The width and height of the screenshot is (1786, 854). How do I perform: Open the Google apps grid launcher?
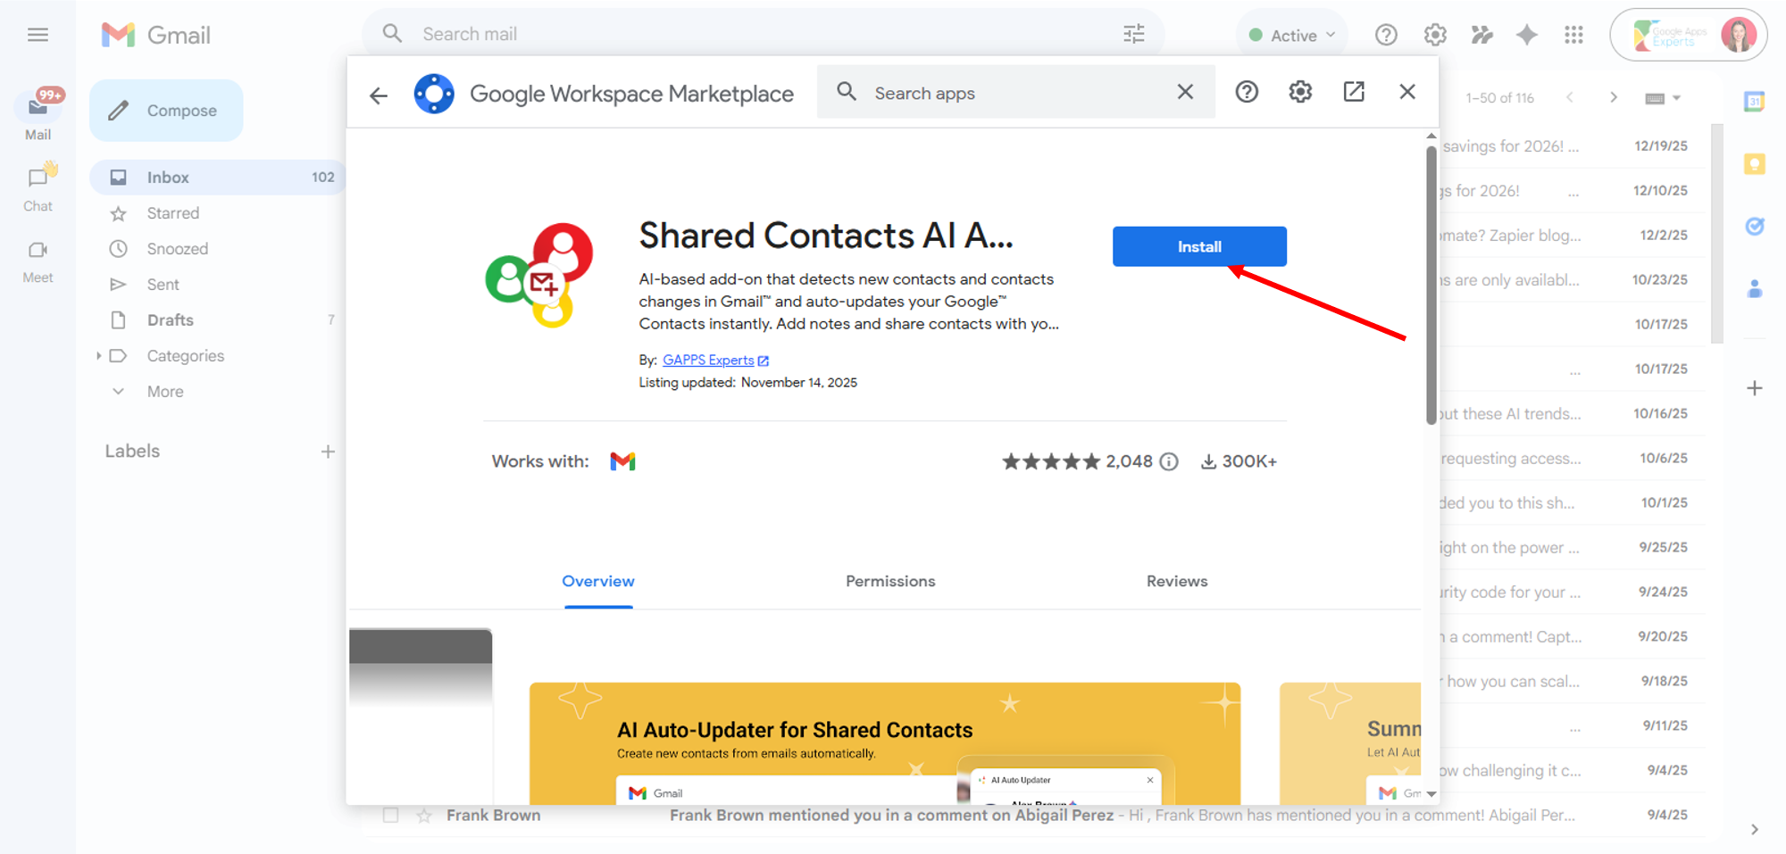(x=1573, y=35)
